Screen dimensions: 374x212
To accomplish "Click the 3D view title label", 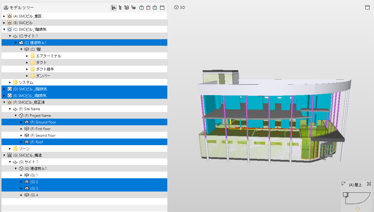I will tap(182, 8).
